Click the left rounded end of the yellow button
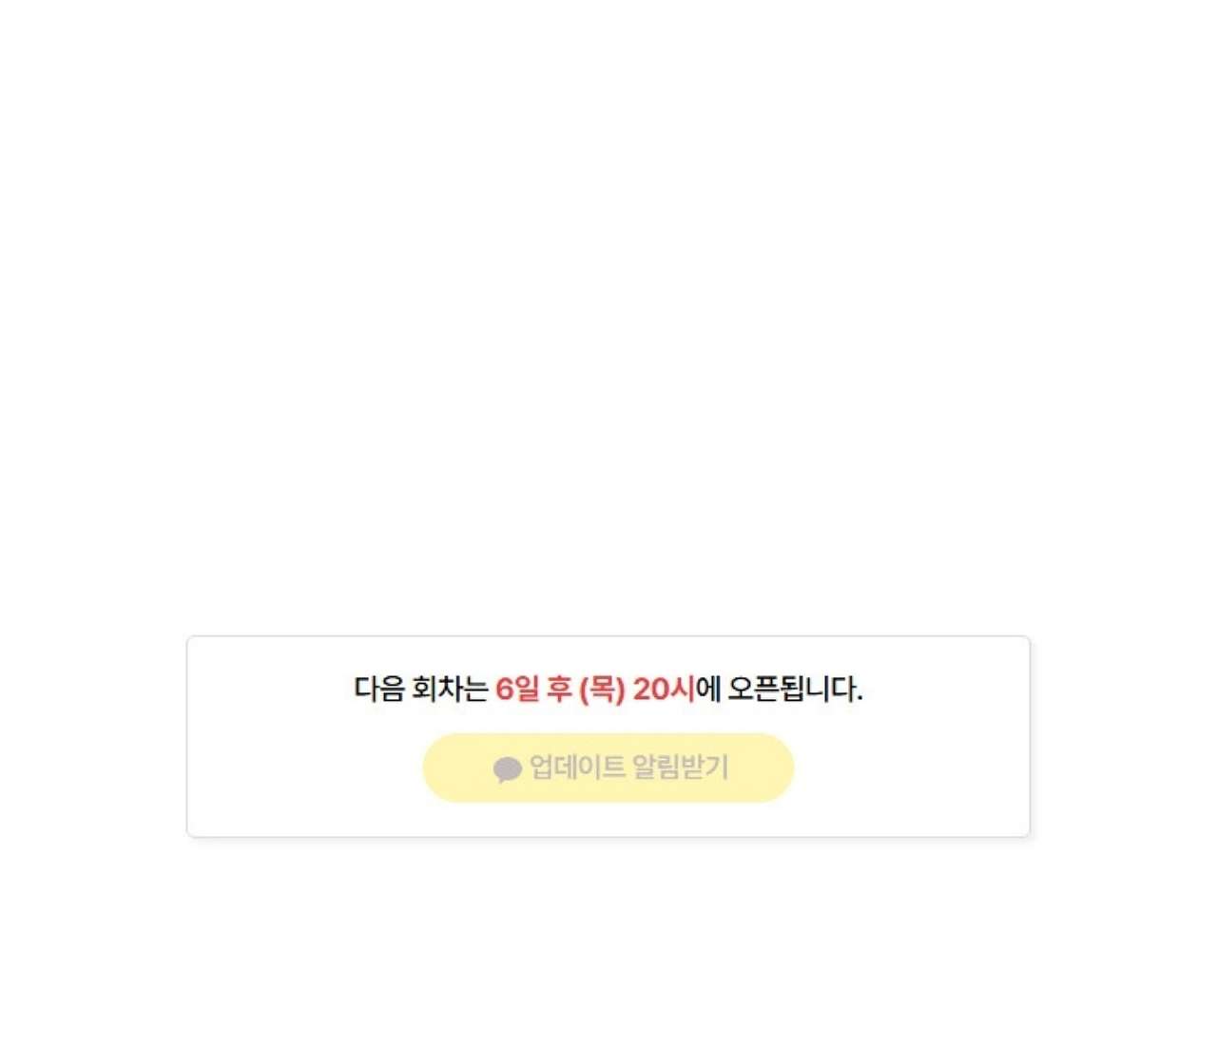This screenshot has width=1217, height=1050. point(442,768)
